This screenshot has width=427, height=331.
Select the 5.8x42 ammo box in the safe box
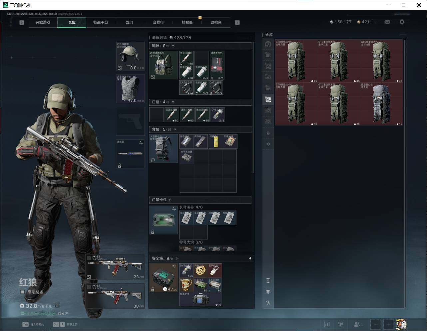tap(201, 285)
